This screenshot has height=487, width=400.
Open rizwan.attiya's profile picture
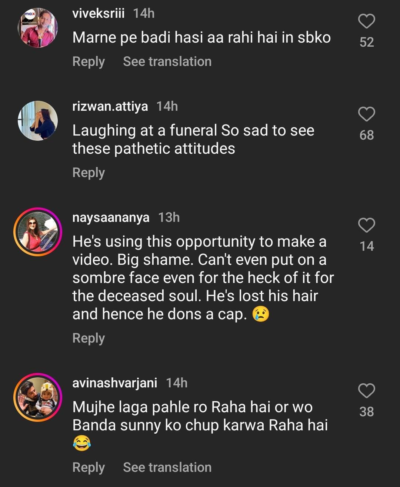38,121
